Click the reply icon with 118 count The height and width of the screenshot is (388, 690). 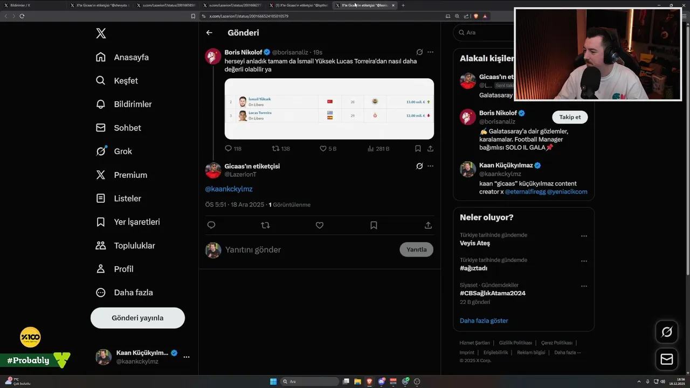pyautogui.click(x=228, y=148)
